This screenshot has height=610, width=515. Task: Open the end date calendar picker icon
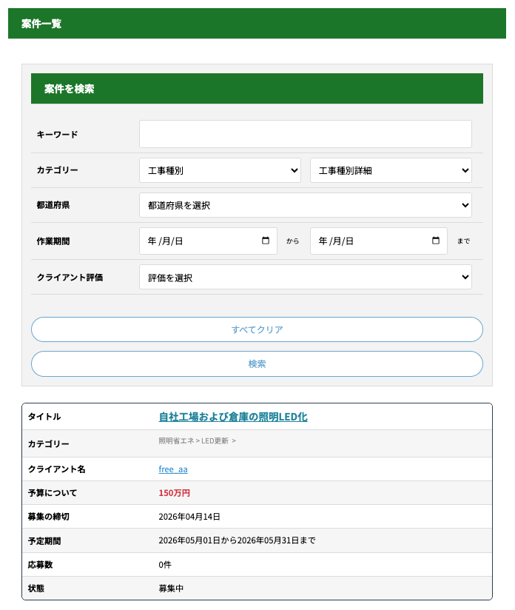[x=436, y=241]
